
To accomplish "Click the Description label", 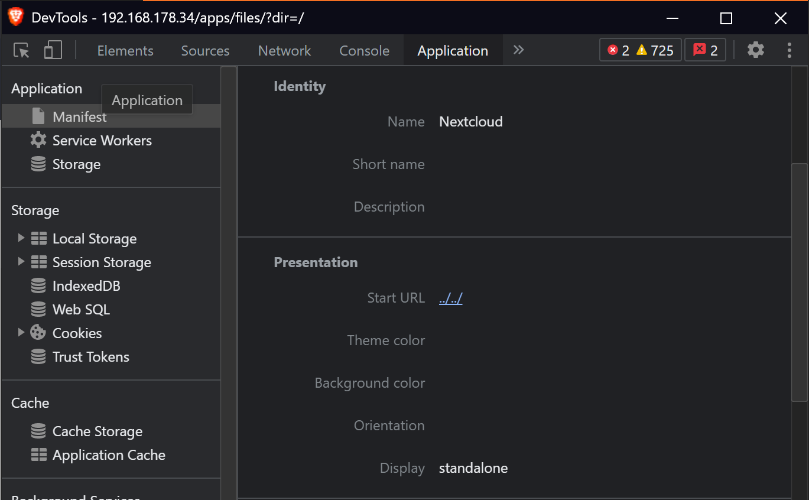I will pos(389,207).
